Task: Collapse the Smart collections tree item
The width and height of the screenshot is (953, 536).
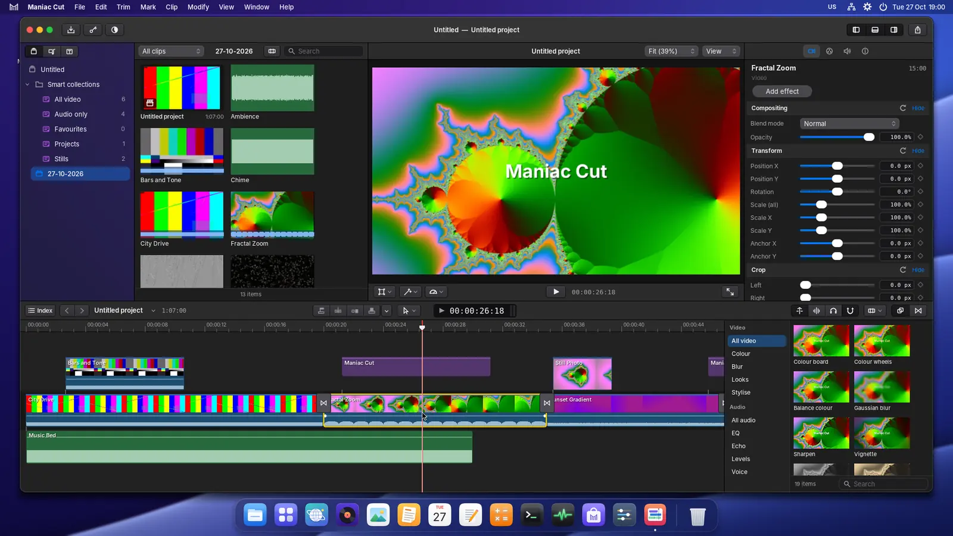Action: [x=27, y=85]
